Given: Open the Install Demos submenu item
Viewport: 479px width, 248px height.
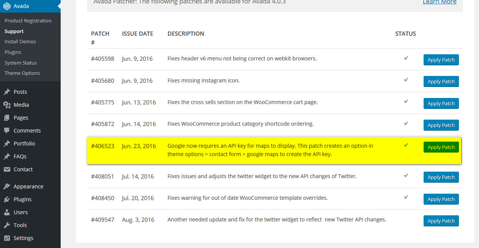Looking at the screenshot, I should coord(20,41).
